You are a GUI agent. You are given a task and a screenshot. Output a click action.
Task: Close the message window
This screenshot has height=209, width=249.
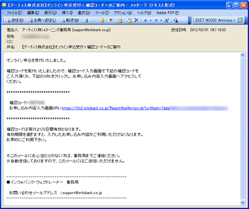pyautogui.click(x=244, y=5)
